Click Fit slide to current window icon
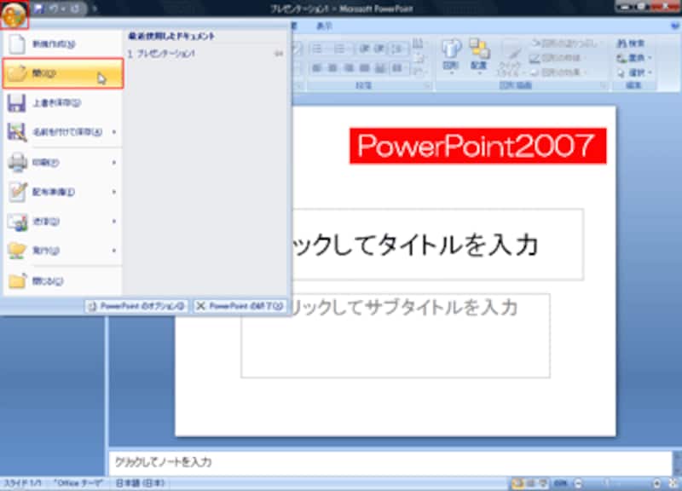Viewport: 682px width, 491px height. point(673,483)
